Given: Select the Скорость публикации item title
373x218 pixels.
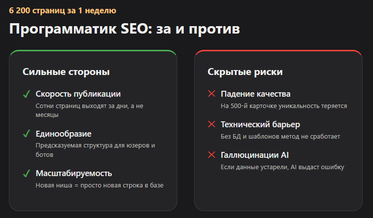Looking at the screenshot, I should (78, 94).
